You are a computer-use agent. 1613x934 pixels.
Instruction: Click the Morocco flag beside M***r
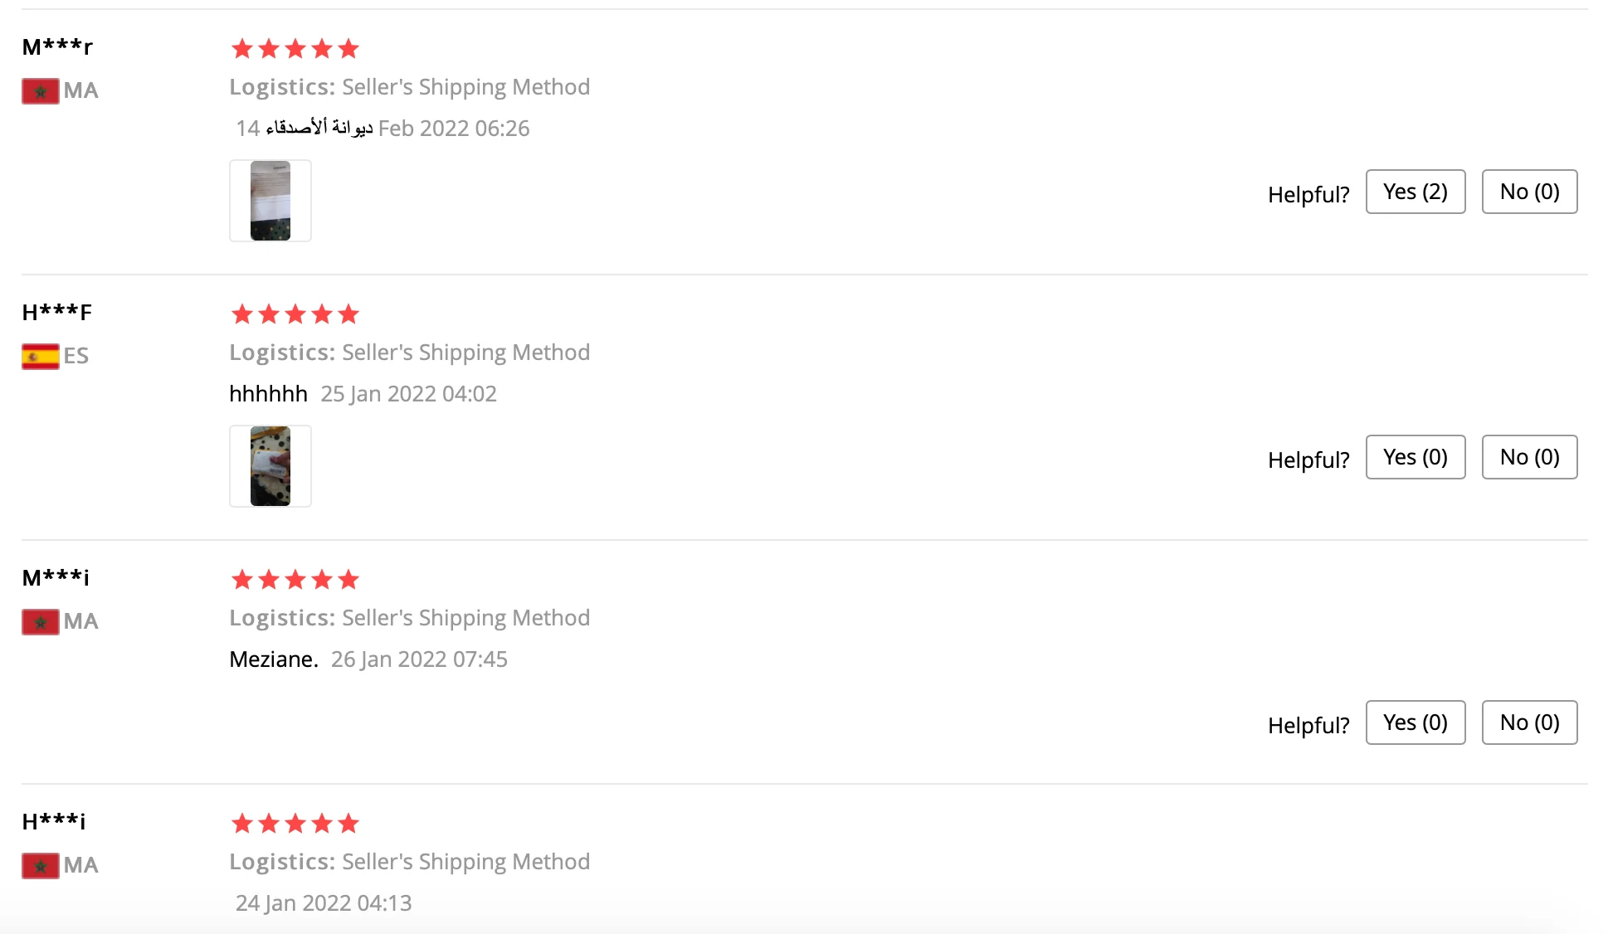click(40, 90)
